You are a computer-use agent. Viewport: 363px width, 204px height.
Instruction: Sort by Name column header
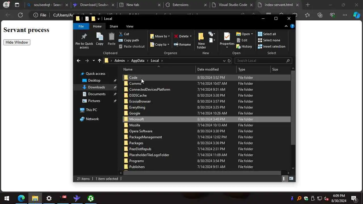tap(159, 69)
